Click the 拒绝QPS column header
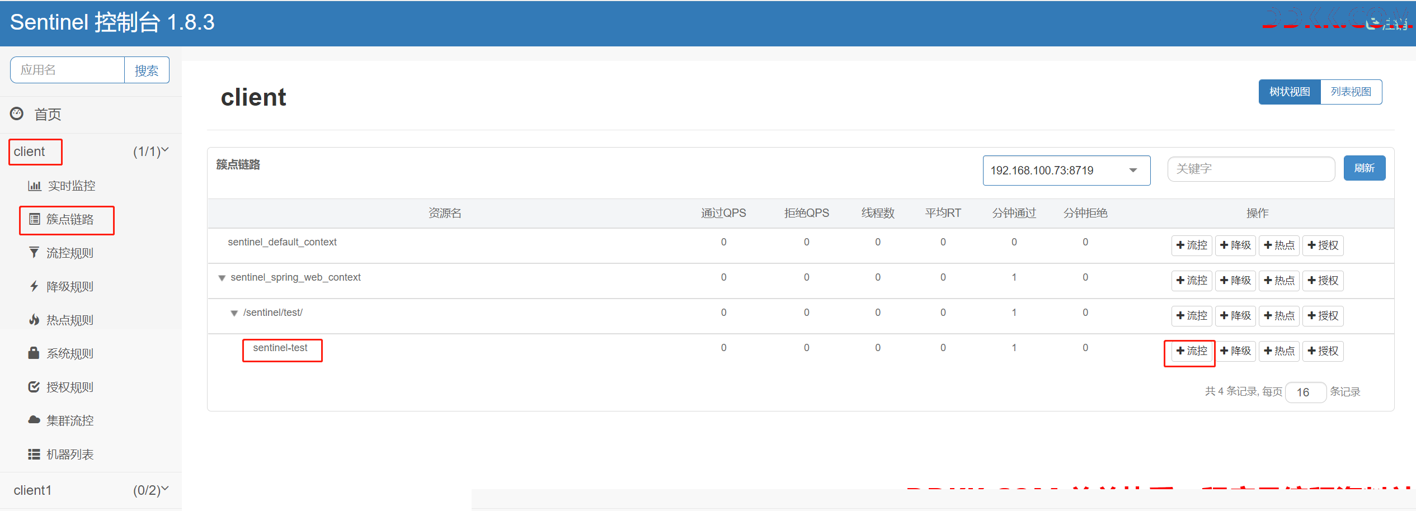The height and width of the screenshot is (511, 1416). click(806, 213)
